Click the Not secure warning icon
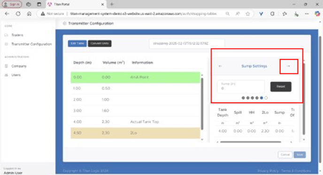 pos(43,14)
